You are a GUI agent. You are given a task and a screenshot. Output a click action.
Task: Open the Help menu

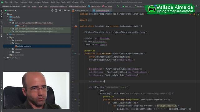pos(82,2)
